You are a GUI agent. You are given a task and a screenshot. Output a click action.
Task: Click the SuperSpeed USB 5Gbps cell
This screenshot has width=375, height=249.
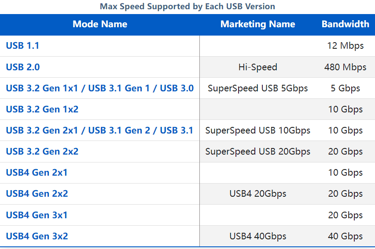click(257, 88)
